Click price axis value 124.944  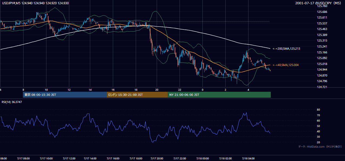[x=322, y=69]
